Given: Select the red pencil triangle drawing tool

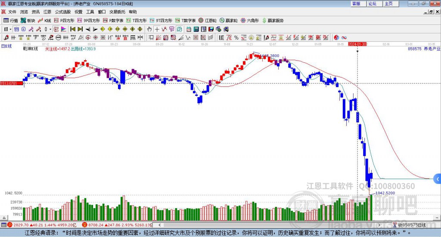Looking at the screenshot, I should [6, 37].
